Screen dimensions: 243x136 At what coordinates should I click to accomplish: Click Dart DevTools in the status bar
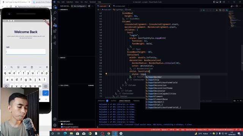[191, 130]
